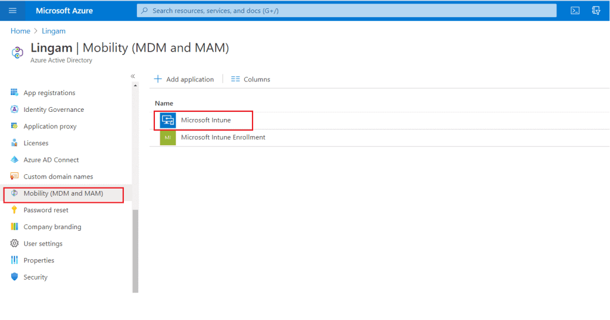This screenshot has width=610, height=320.
Task: Click the Mobility MDM and MAM icon
Action: tap(14, 193)
